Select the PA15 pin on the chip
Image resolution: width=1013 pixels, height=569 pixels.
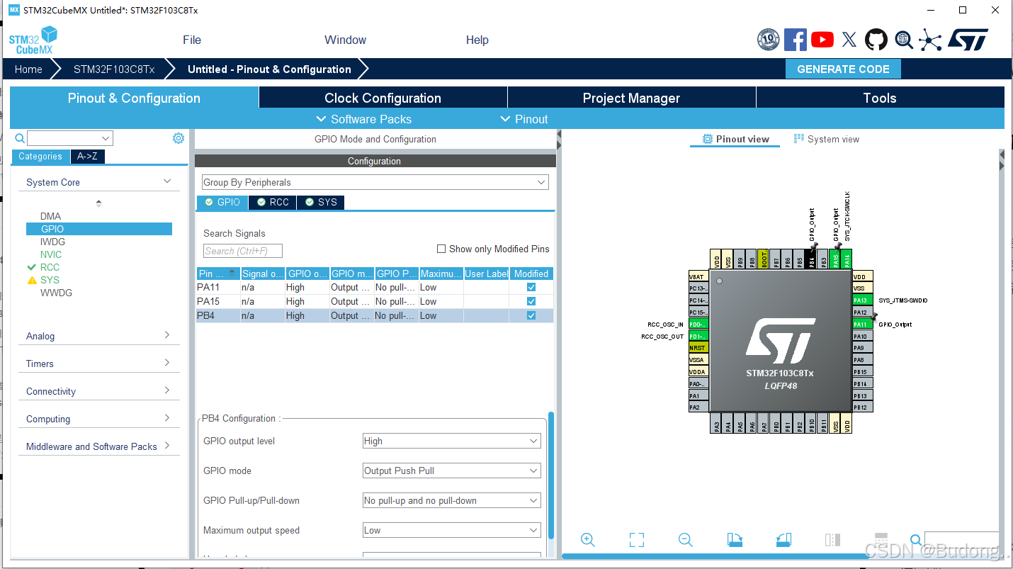point(835,259)
